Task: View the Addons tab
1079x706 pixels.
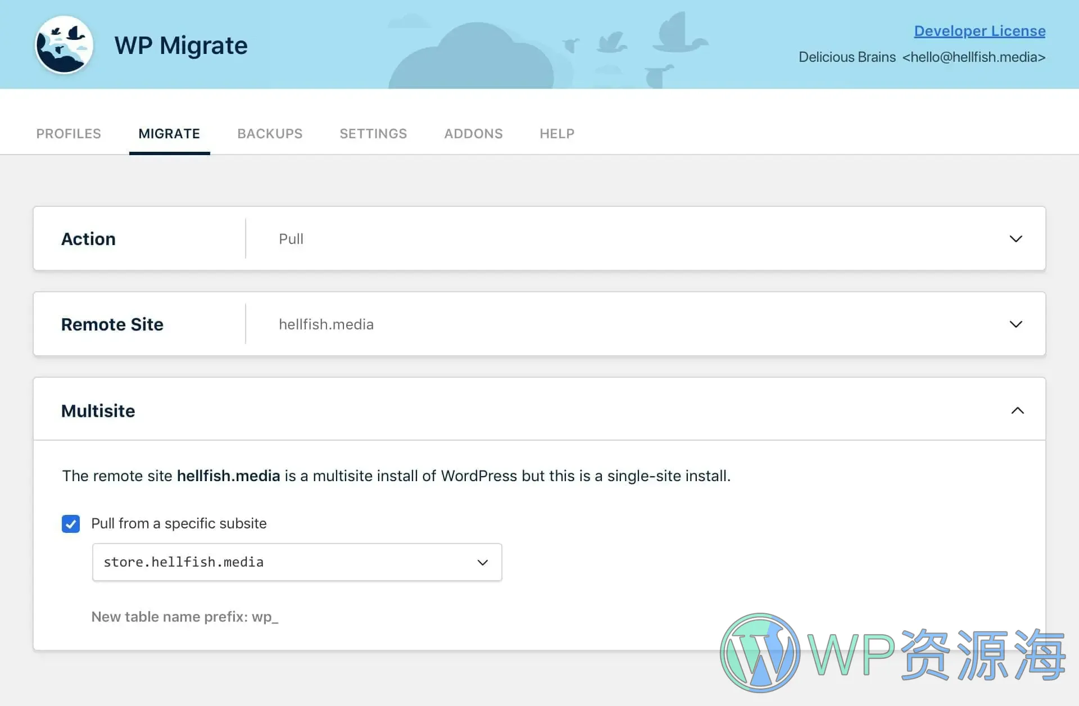Action: [x=473, y=134]
